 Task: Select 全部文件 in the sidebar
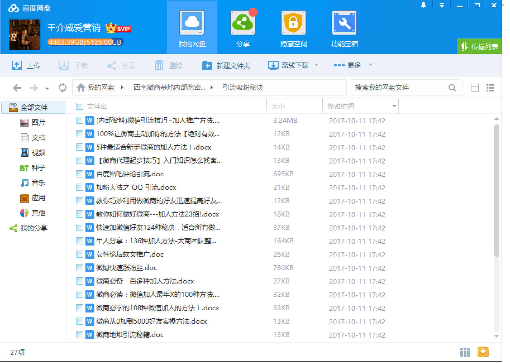(x=33, y=107)
